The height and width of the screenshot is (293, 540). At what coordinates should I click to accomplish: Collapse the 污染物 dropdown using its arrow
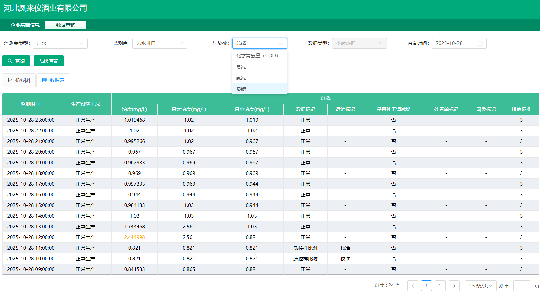[x=281, y=43]
